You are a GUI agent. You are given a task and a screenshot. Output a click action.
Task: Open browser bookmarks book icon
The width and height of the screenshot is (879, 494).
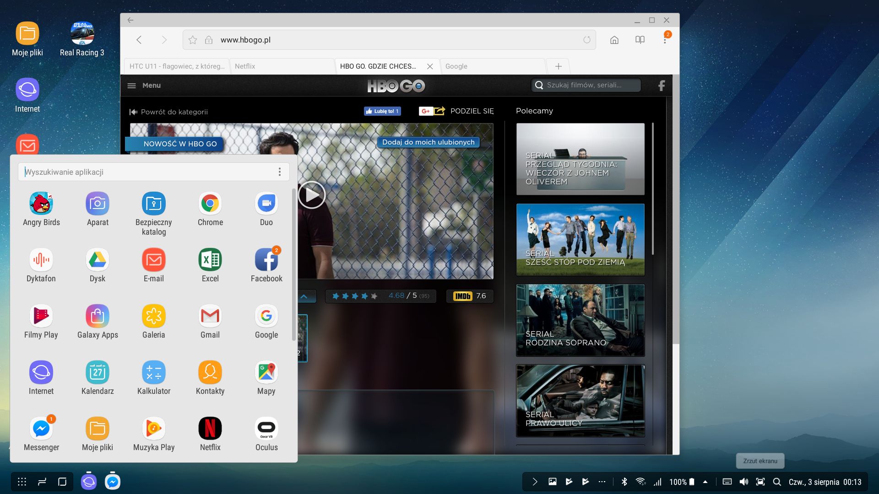click(640, 40)
